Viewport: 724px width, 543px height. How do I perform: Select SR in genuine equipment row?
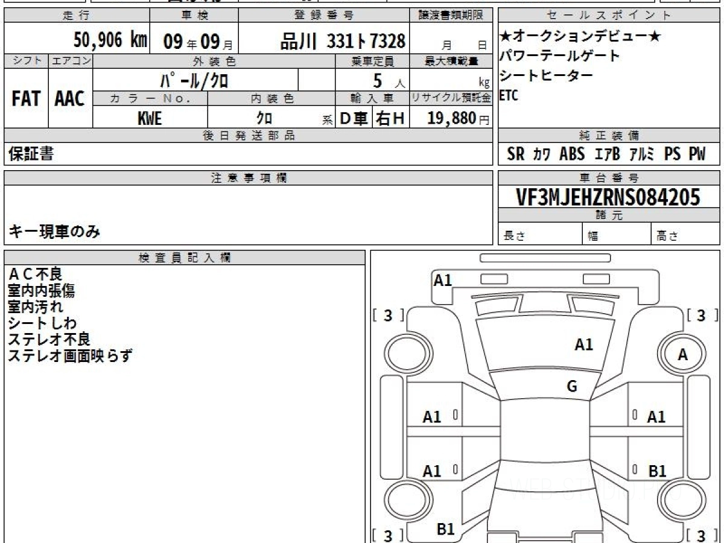click(x=516, y=154)
